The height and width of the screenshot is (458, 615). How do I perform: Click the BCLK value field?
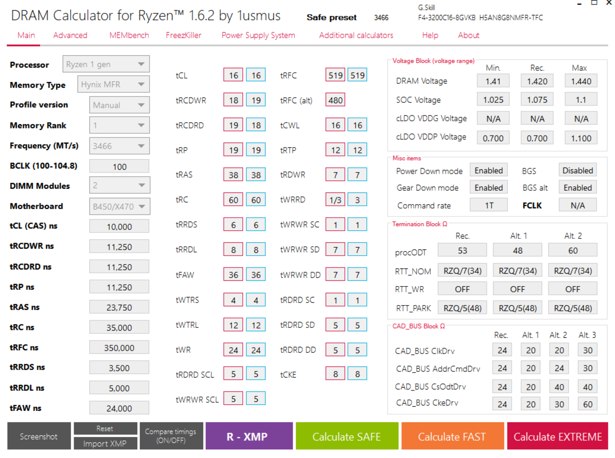pyautogui.click(x=119, y=167)
